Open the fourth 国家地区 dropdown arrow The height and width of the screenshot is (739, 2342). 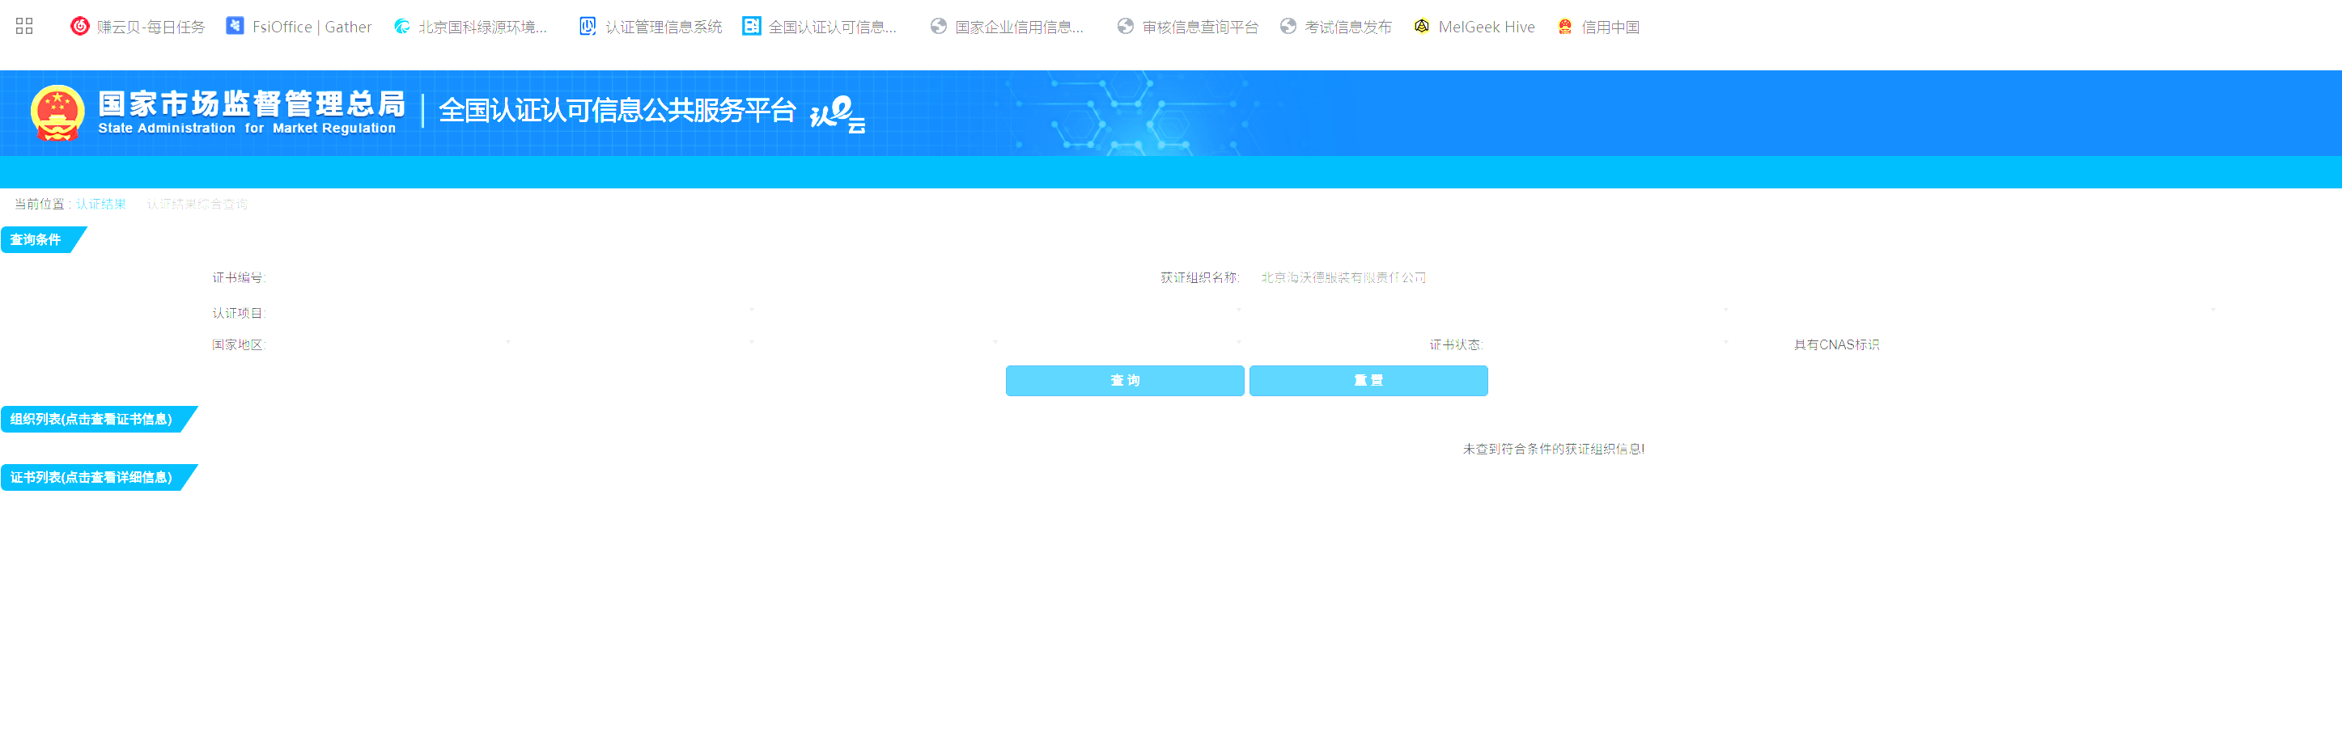(1239, 342)
